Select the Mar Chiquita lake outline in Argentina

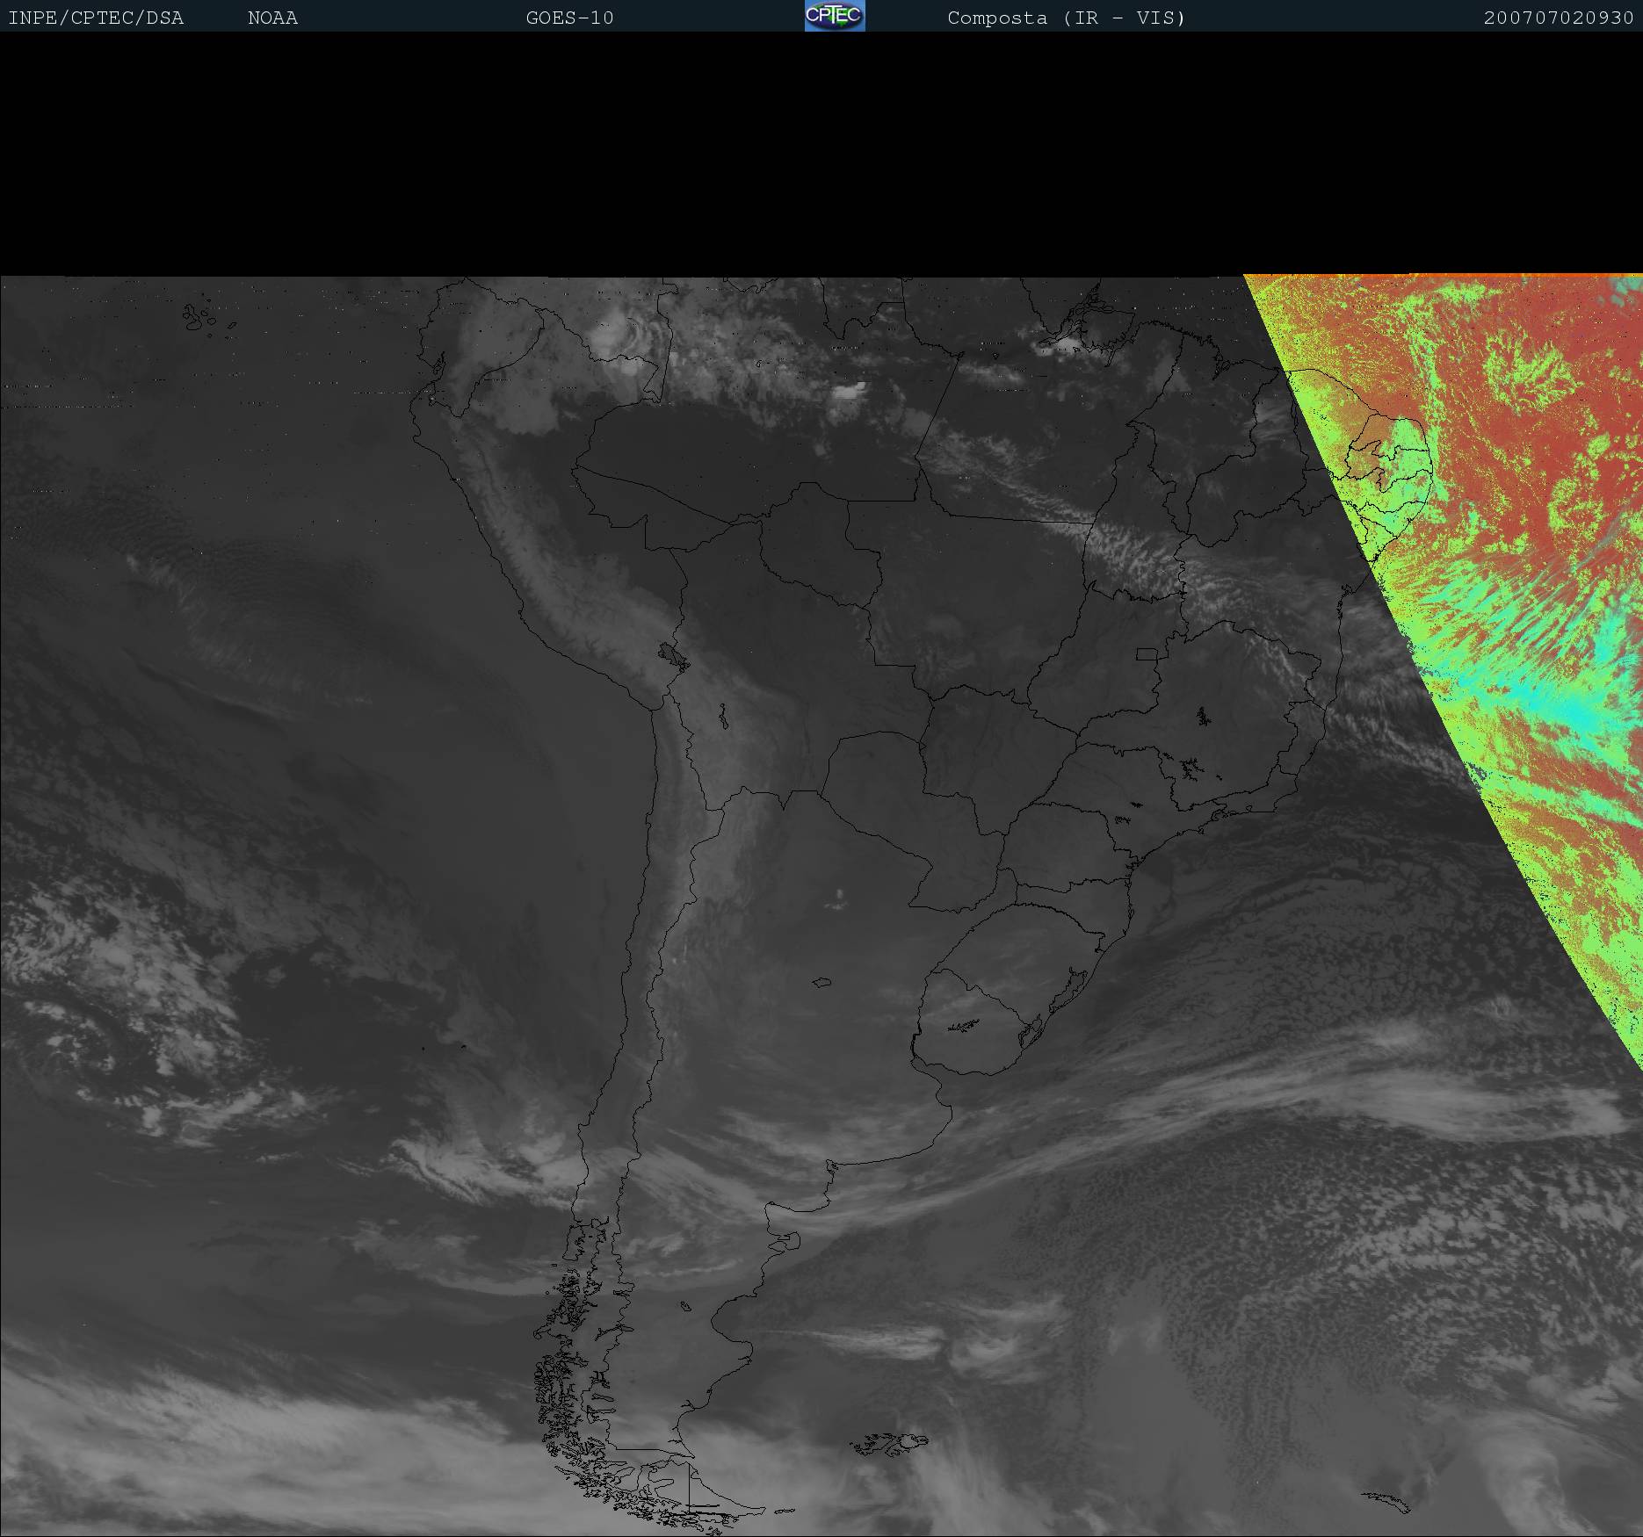pyautogui.click(x=822, y=982)
